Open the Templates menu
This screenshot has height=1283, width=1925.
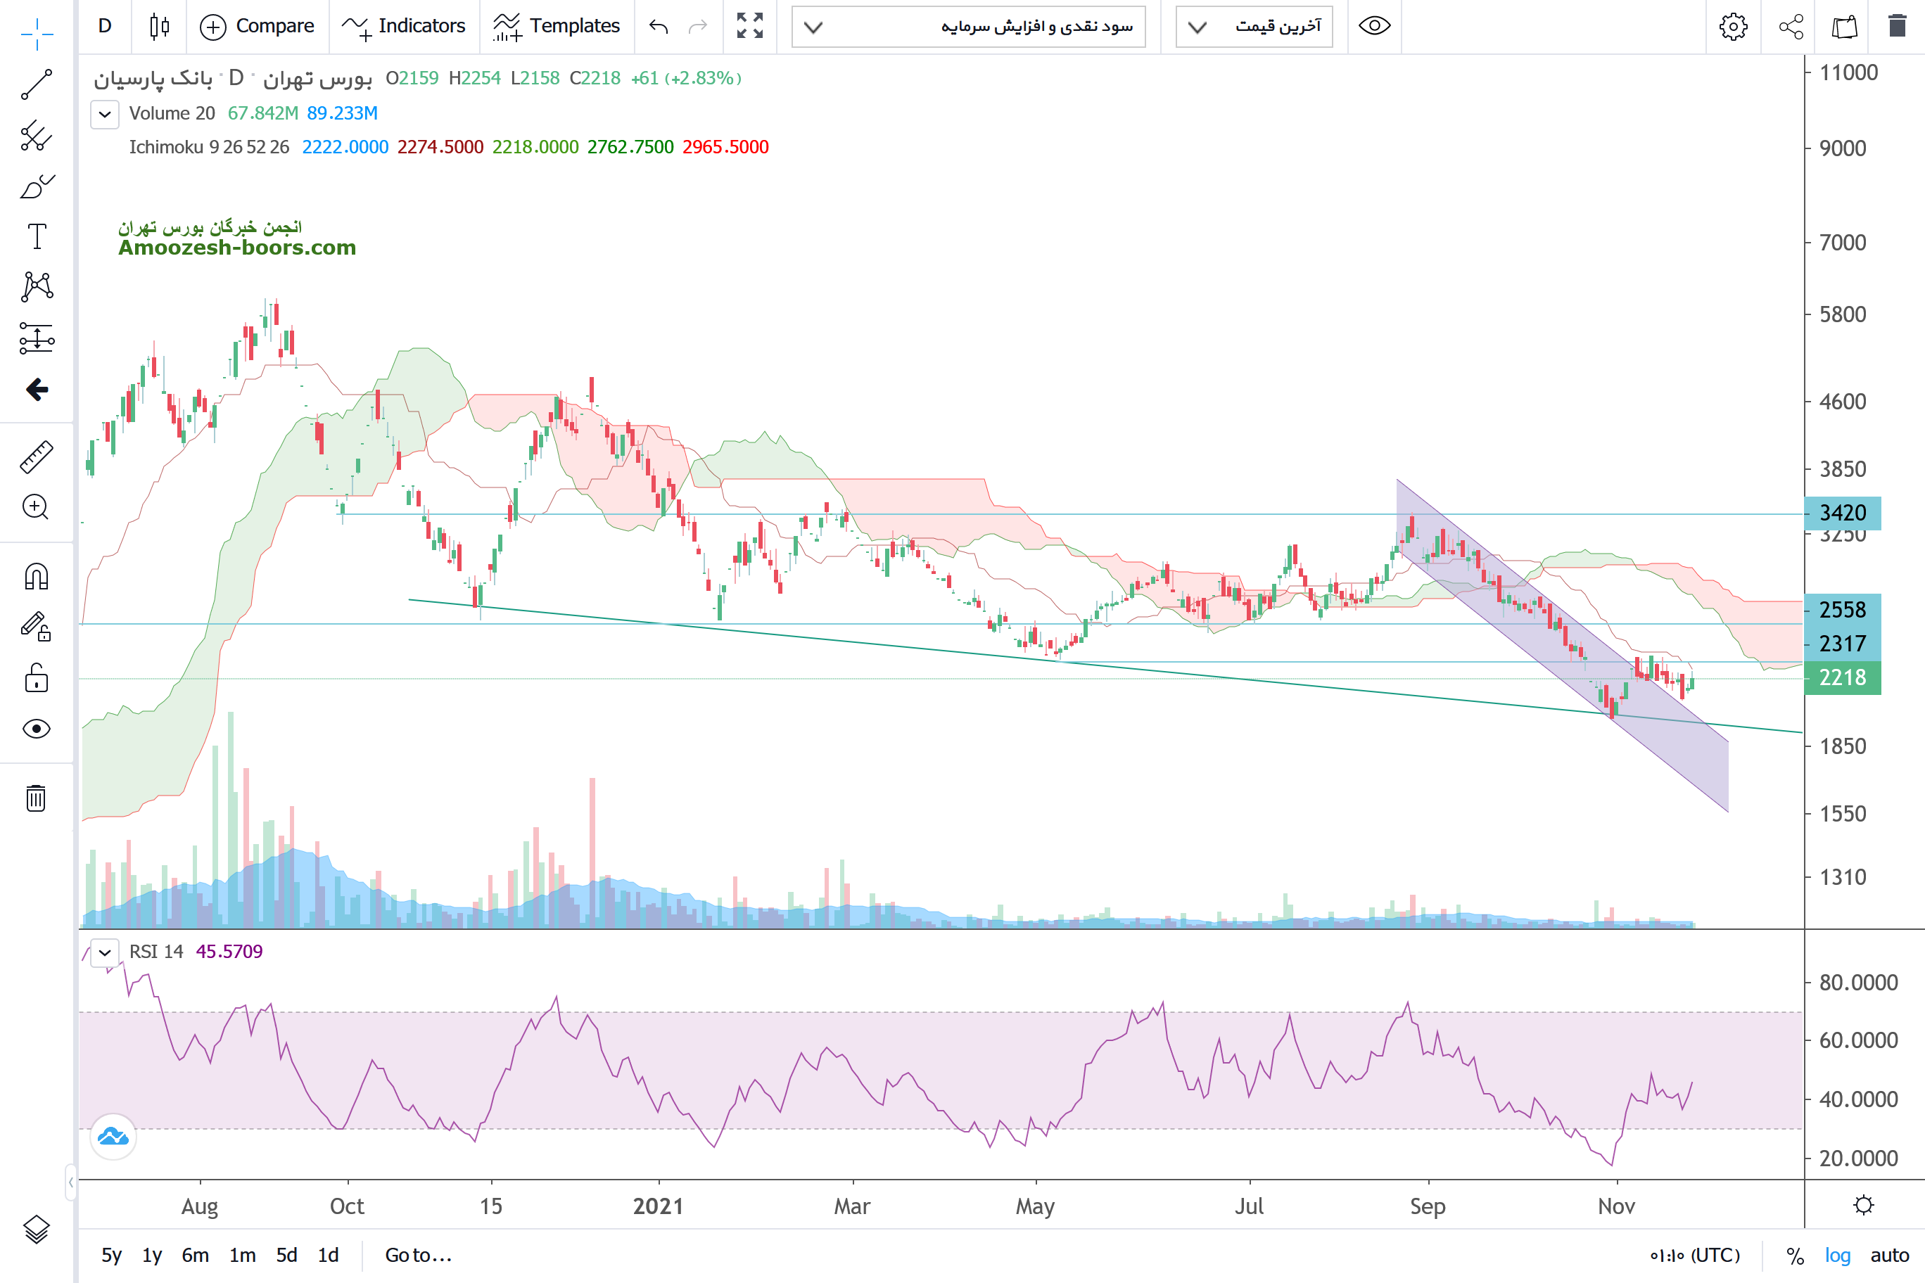point(557,26)
